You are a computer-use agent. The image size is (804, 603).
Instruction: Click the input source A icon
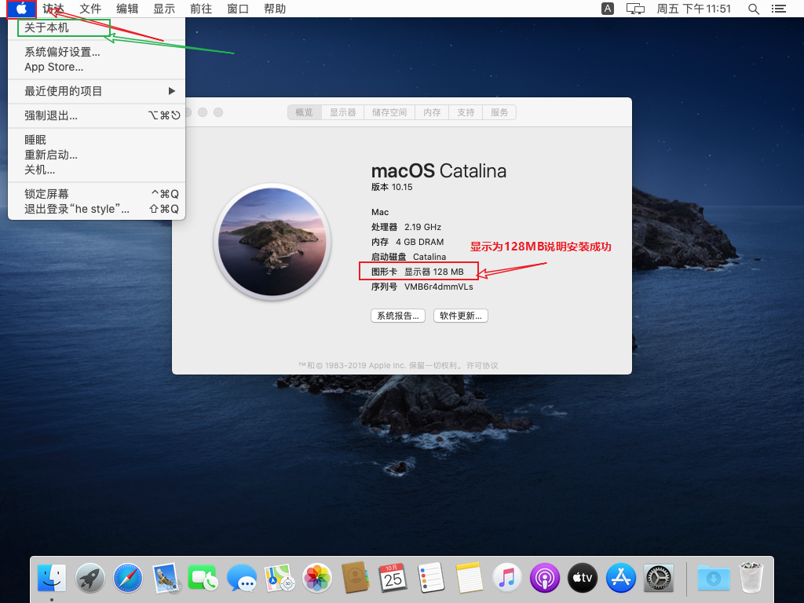click(x=608, y=9)
